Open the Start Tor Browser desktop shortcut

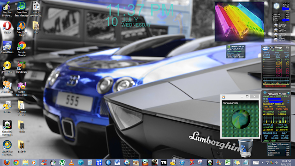pos(7,9)
